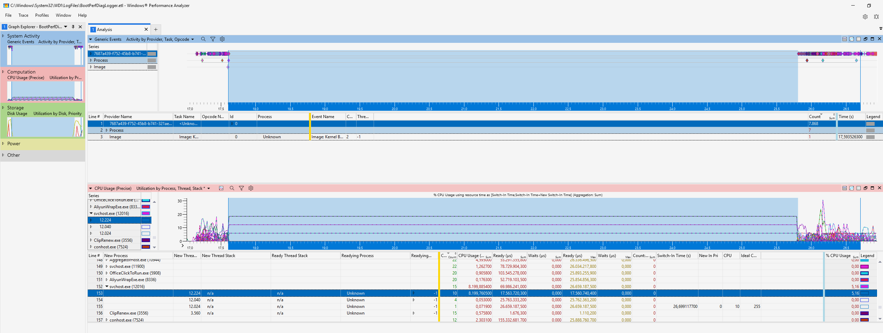
Task: Open the Window menu
Action: pyautogui.click(x=63, y=15)
